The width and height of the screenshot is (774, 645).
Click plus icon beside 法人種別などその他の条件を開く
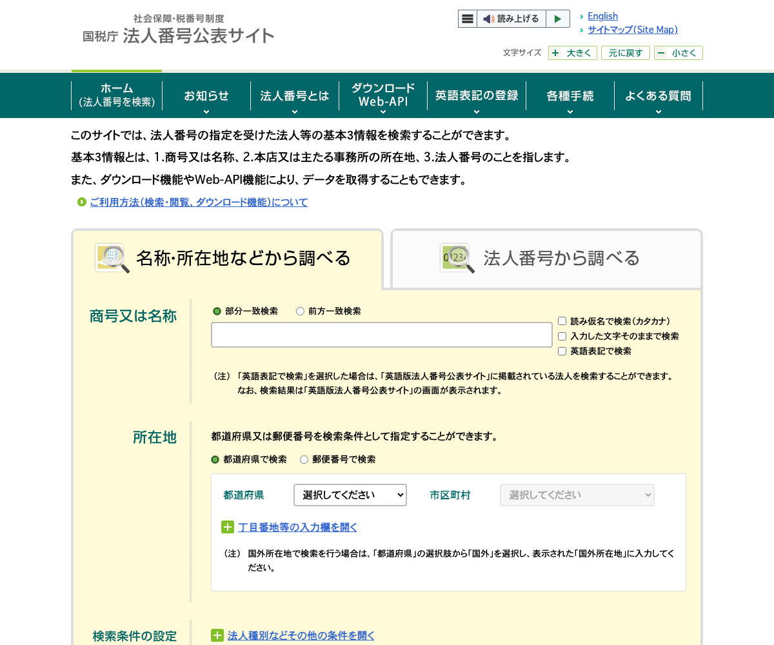(x=217, y=635)
